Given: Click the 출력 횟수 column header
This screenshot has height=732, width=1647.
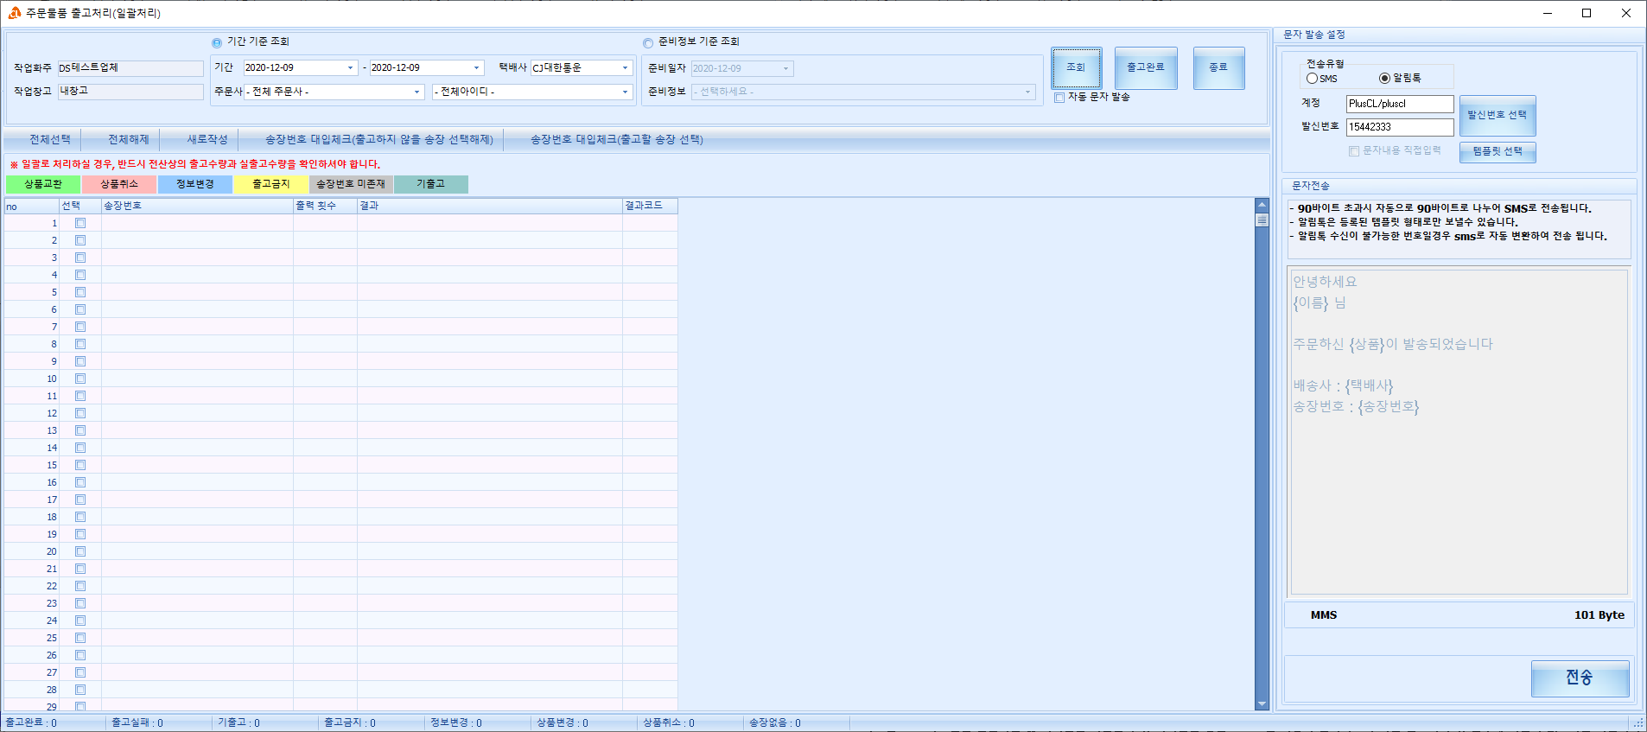Looking at the screenshot, I should point(325,206).
